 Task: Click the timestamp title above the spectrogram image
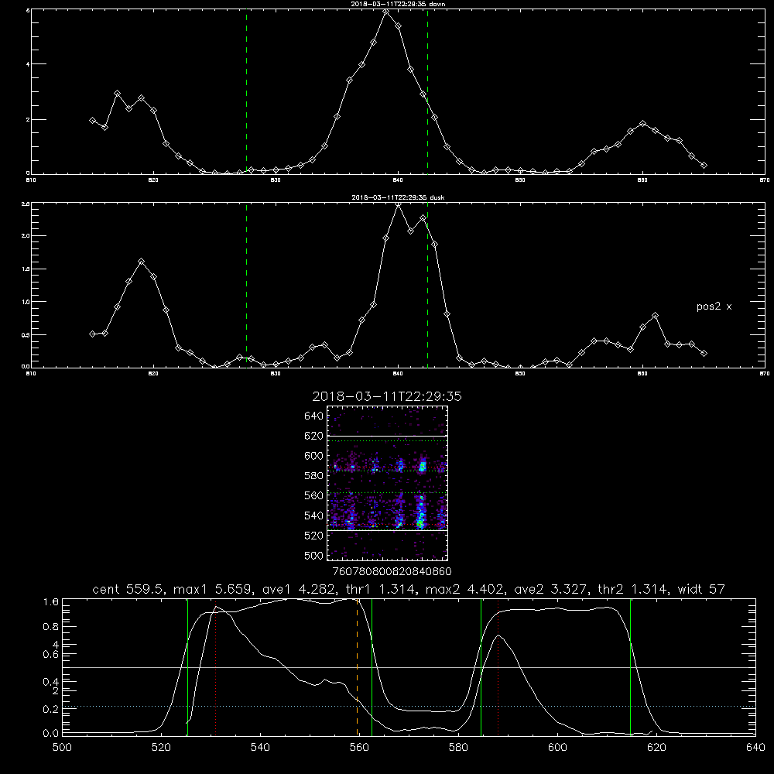click(x=387, y=396)
